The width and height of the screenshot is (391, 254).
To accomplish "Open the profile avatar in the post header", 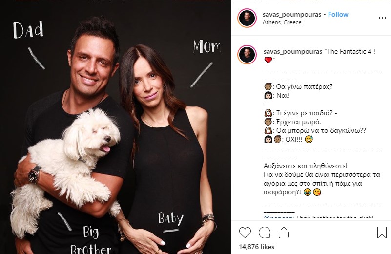I will (247, 18).
